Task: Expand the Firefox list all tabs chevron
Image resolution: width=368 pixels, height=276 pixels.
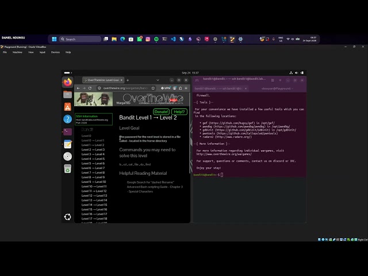Action: pyautogui.click(x=158, y=80)
